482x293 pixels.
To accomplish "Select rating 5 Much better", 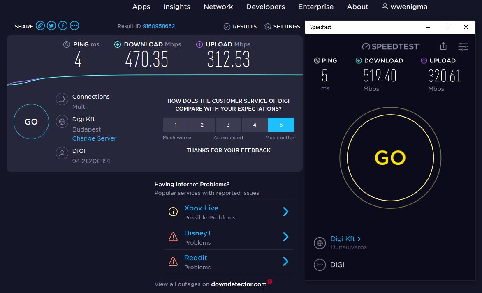I will click(x=281, y=125).
